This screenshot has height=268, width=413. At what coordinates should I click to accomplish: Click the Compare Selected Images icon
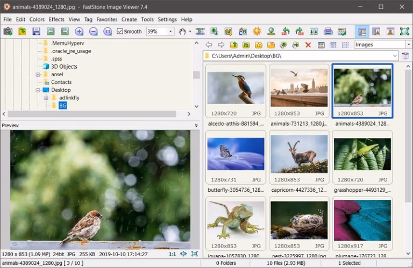pos(314,32)
